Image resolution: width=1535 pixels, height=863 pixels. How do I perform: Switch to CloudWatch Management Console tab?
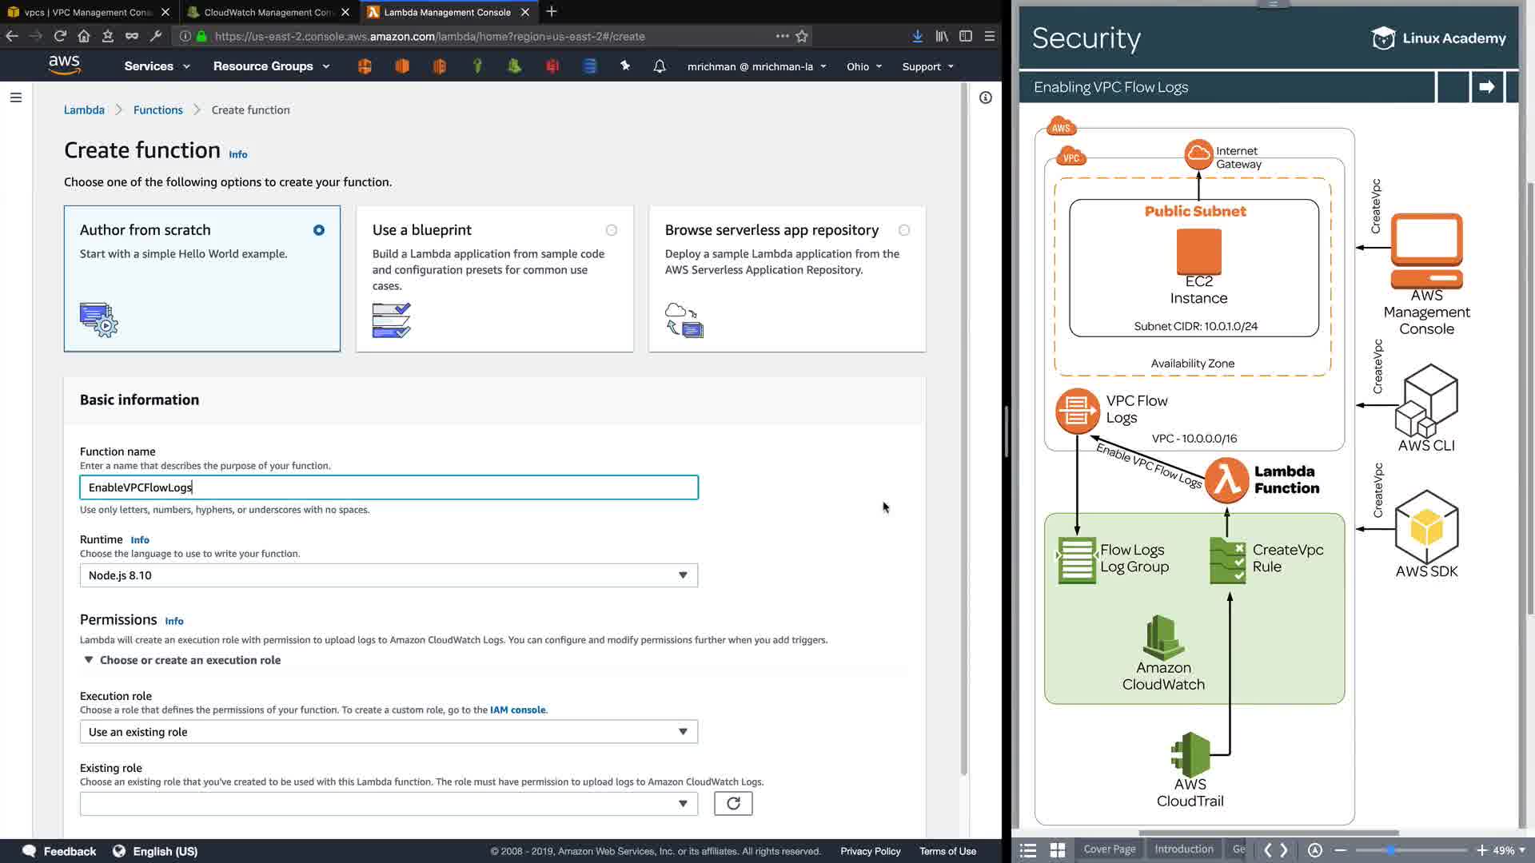pos(268,12)
